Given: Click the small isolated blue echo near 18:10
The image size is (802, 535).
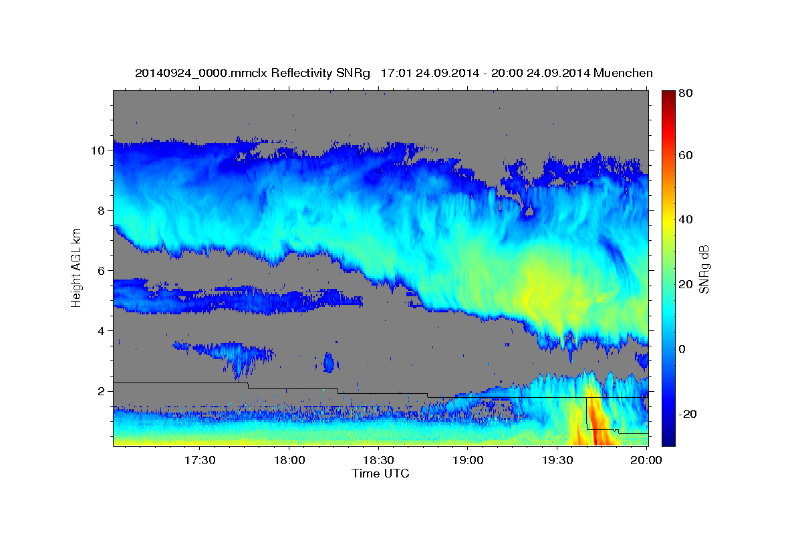Looking at the screenshot, I should point(328,362).
